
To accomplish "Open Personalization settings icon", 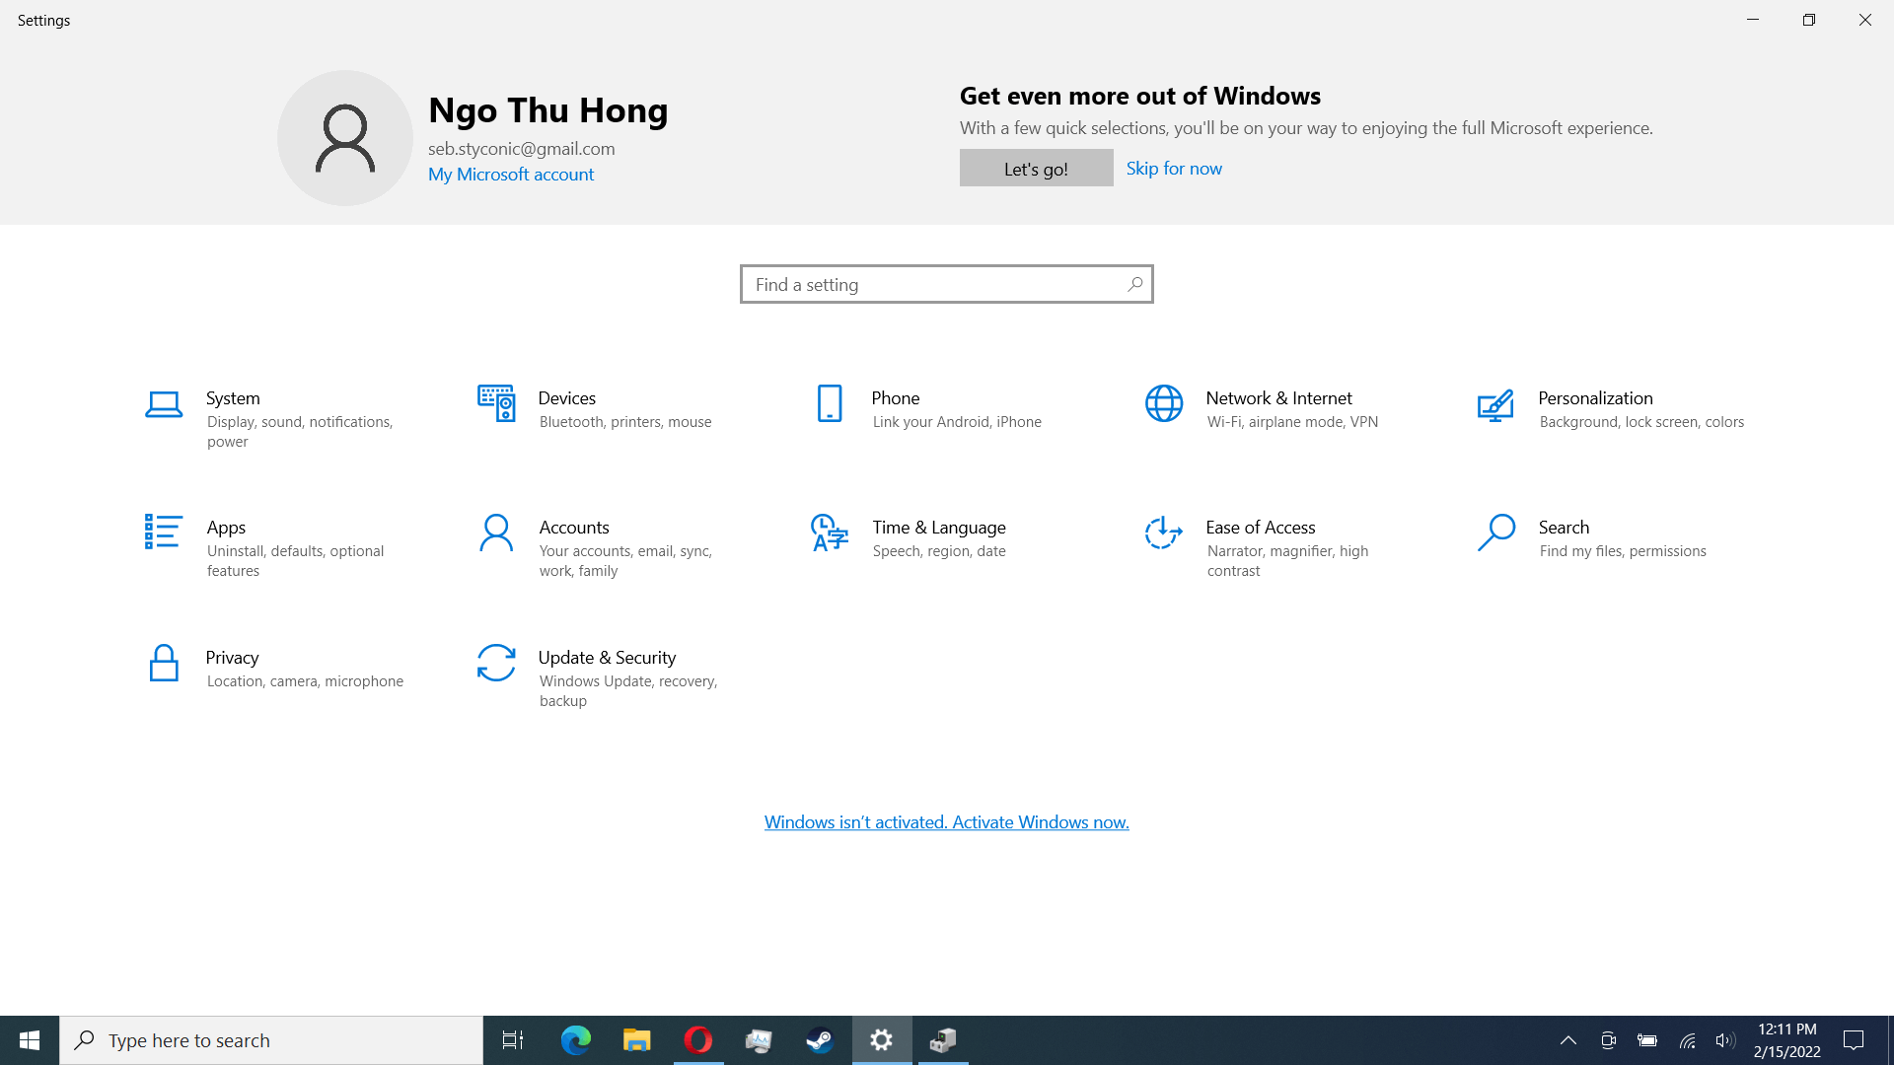I will tap(1495, 404).
